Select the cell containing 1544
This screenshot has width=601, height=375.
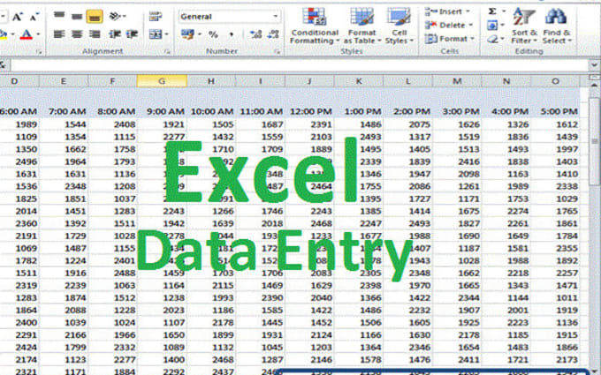(64, 124)
